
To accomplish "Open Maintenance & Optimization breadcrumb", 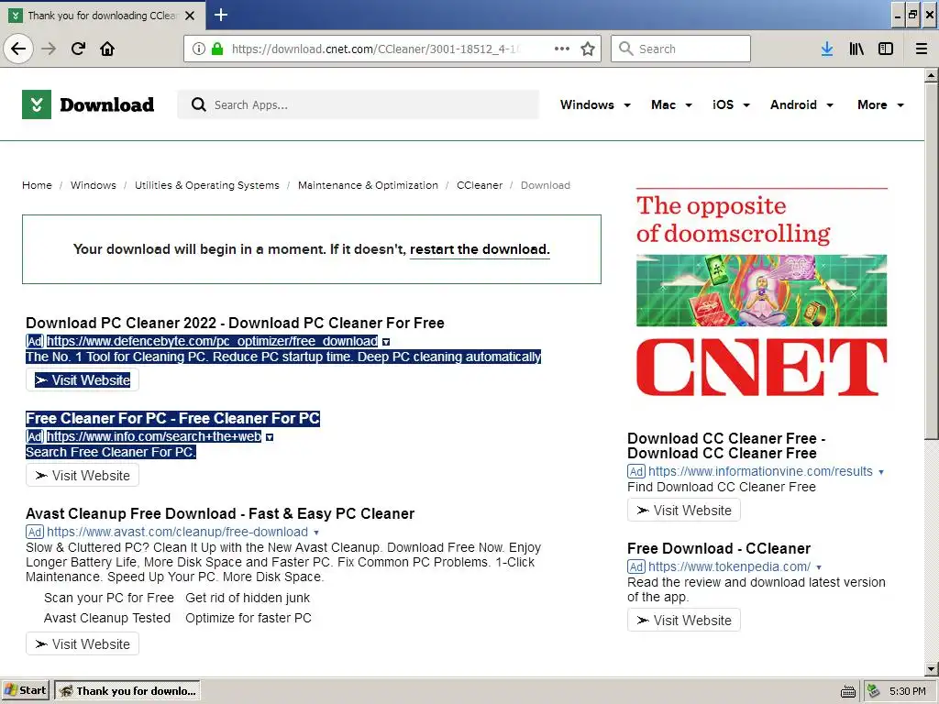I will click(x=369, y=185).
